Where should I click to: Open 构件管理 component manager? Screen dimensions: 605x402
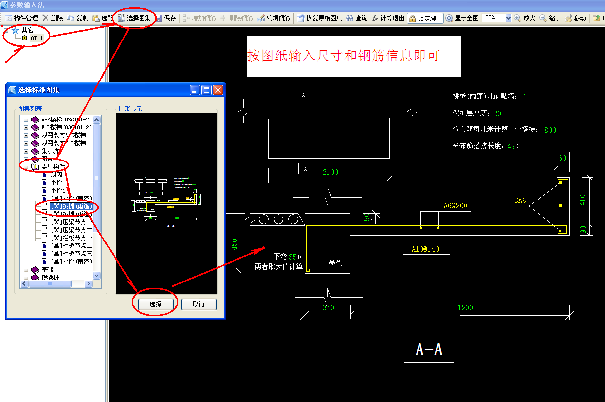tap(22, 18)
